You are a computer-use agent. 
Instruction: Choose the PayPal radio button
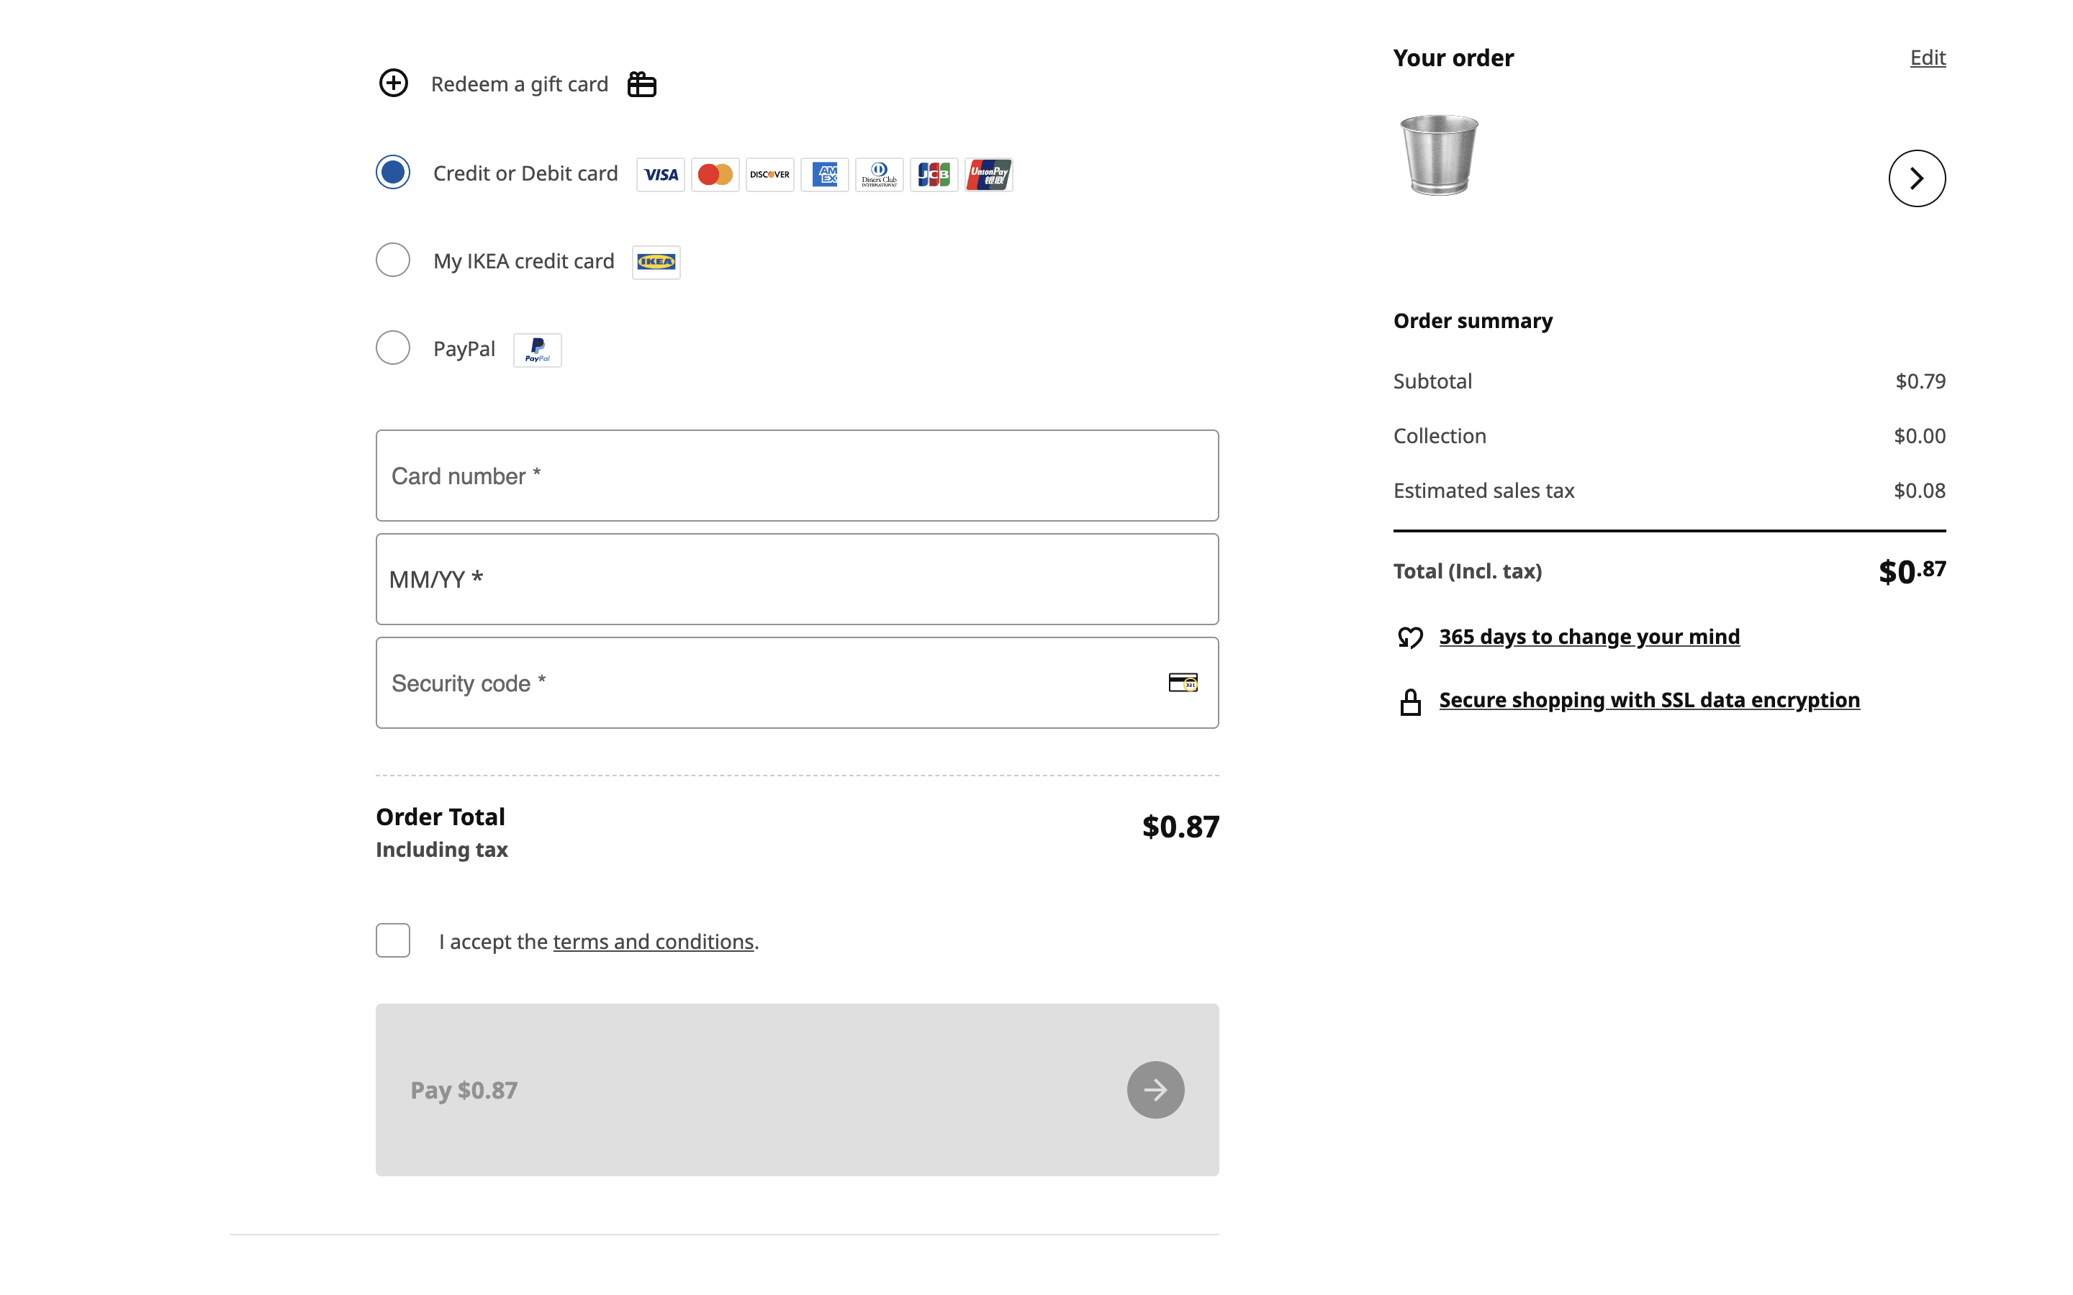[393, 347]
